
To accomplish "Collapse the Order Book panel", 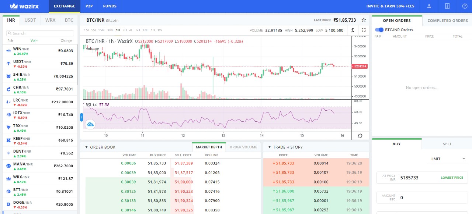I will point(86,147).
